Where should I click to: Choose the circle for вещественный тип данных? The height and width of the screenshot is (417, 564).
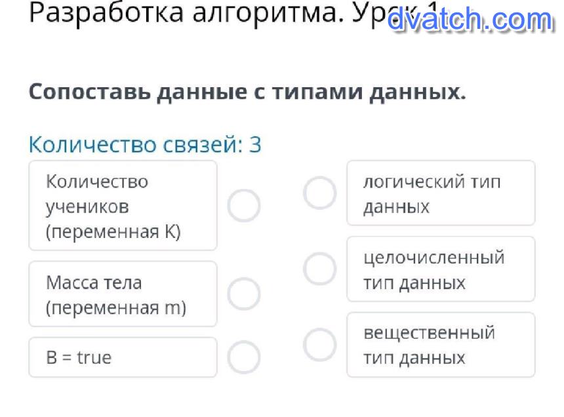[319, 345]
